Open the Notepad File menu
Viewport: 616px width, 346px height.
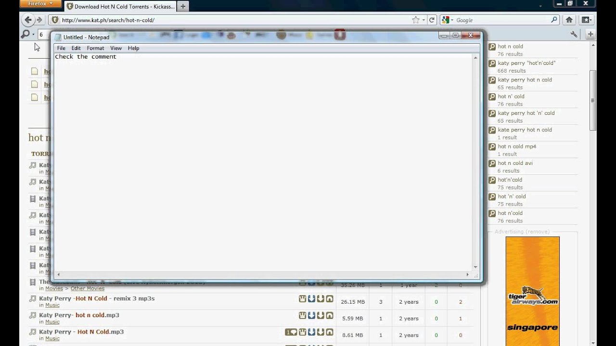pyautogui.click(x=61, y=48)
